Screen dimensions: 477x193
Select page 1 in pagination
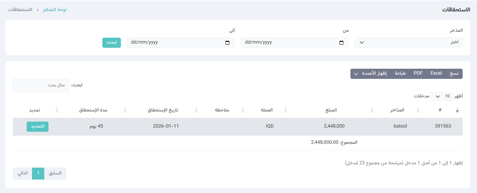point(38,174)
